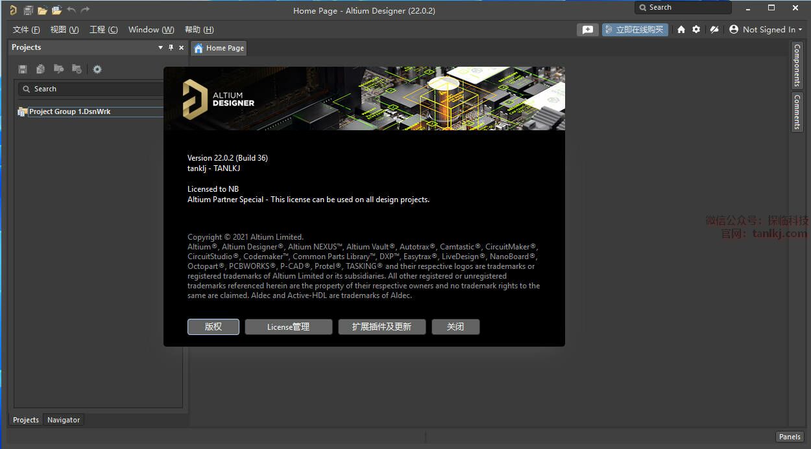Click the 立即在线购买 button

635,29
